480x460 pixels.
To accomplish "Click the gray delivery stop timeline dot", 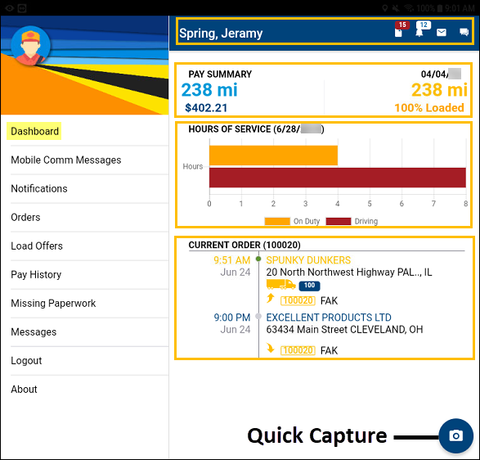I will (x=258, y=316).
